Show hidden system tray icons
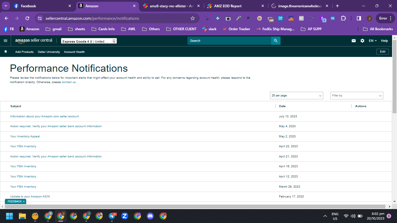Viewport: 397px width, 223px height. (325, 216)
